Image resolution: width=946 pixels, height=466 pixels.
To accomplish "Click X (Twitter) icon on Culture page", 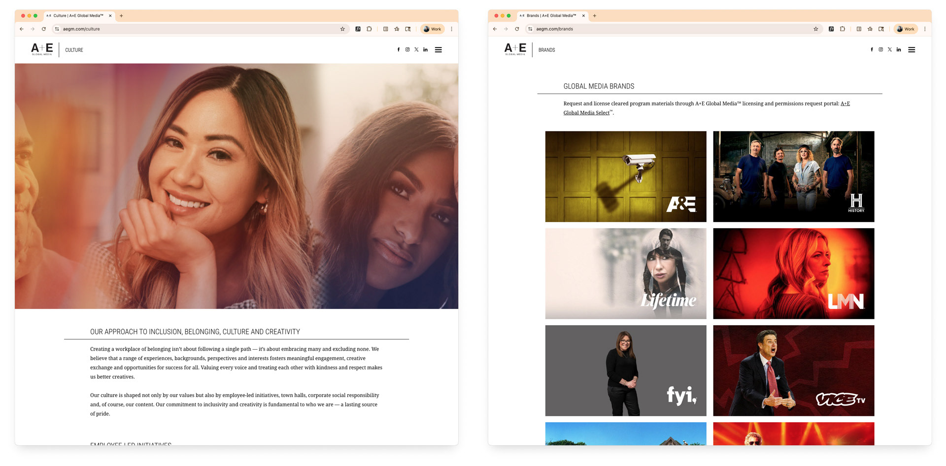I will tap(416, 50).
